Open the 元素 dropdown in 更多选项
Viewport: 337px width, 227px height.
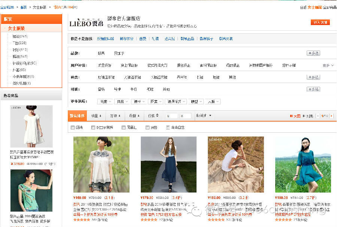pos(105,101)
